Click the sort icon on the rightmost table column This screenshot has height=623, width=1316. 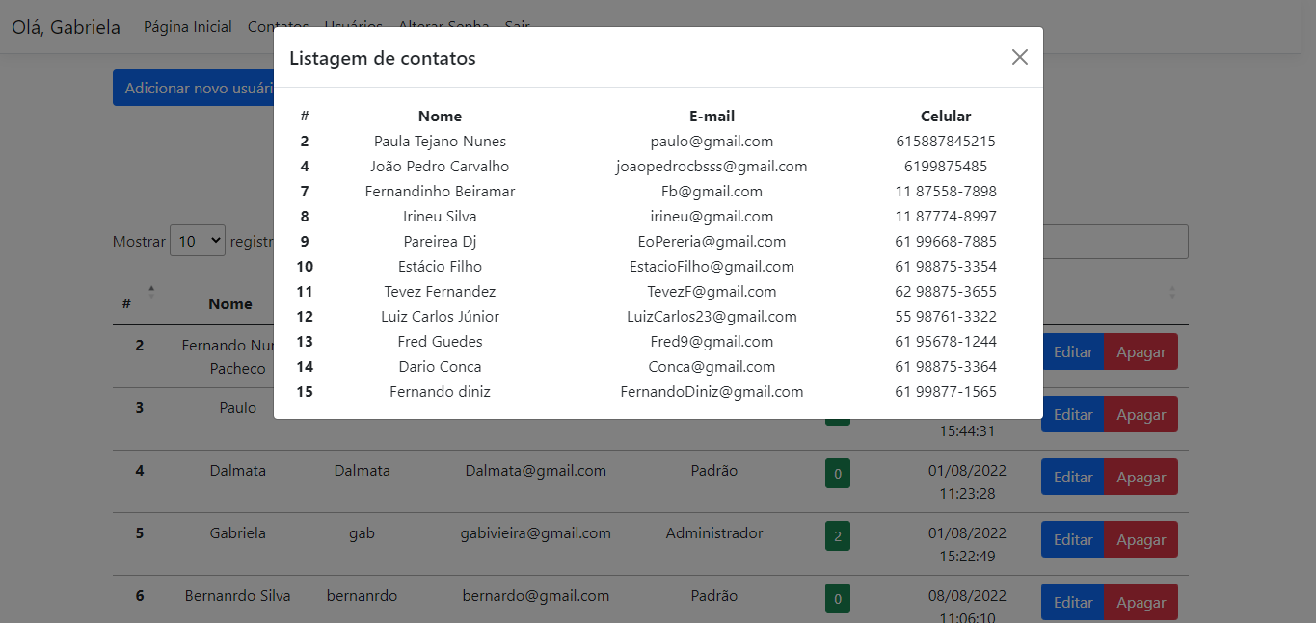[1171, 291]
